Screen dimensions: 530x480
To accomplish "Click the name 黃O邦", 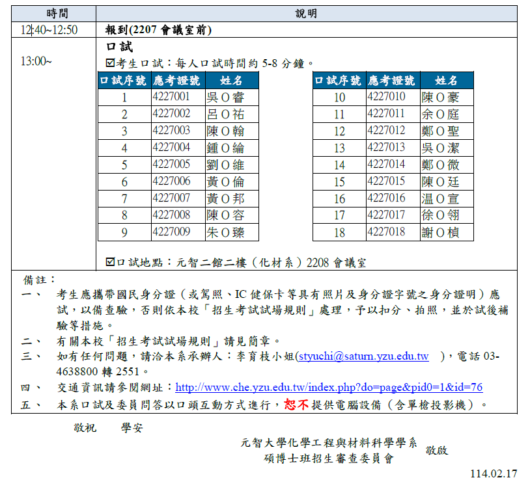I will (x=225, y=199).
